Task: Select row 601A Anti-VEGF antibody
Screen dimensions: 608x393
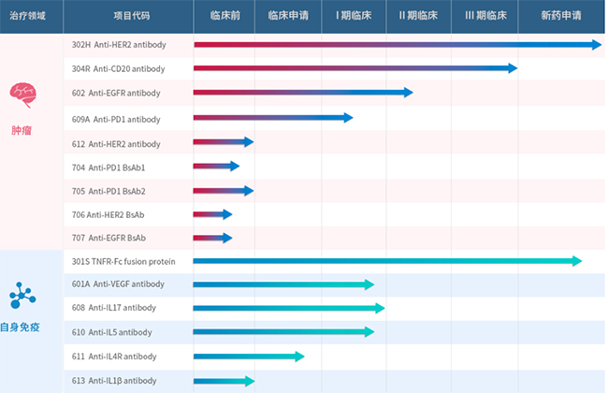Action: (334, 284)
